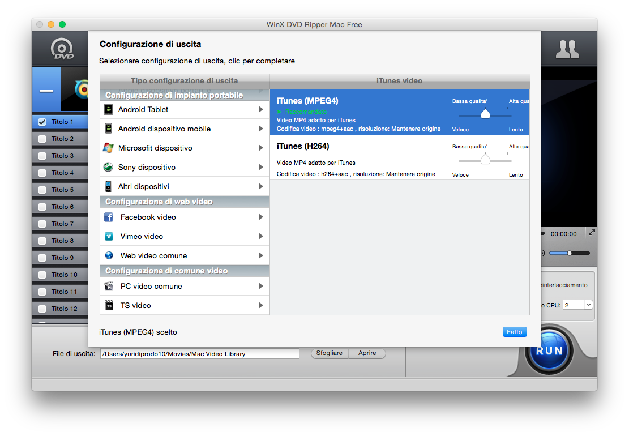Click the Microsoft Windows flag icon

tap(108, 148)
